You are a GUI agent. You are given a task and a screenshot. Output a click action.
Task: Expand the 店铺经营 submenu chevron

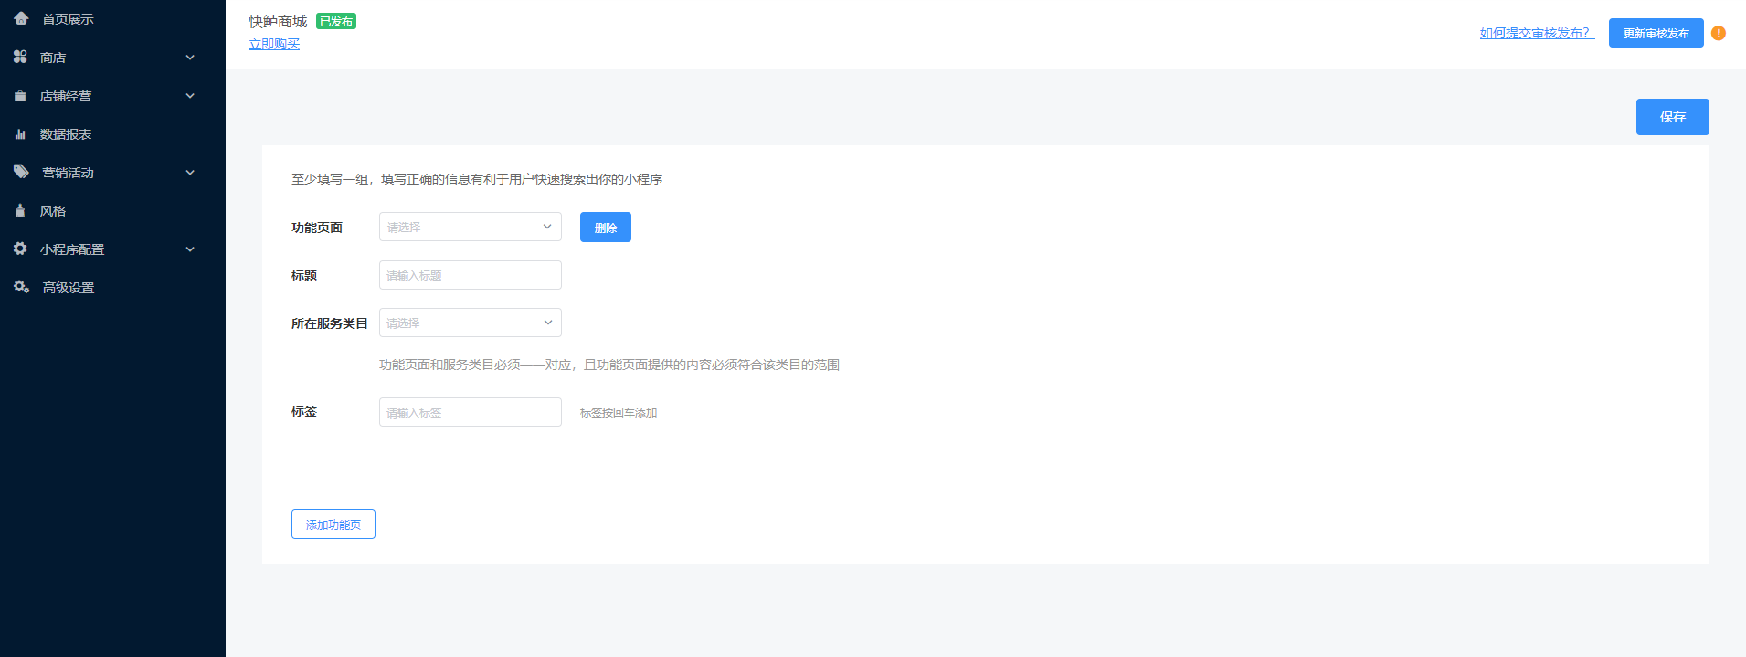point(190,96)
